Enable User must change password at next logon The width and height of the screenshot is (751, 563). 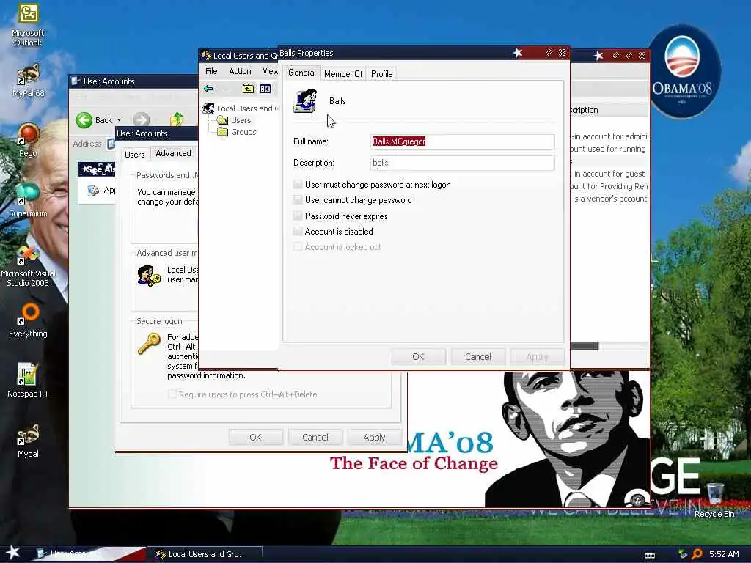pyautogui.click(x=298, y=184)
